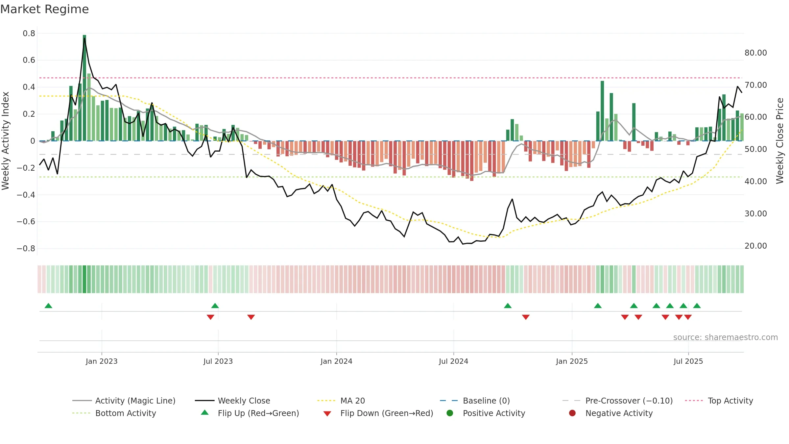Screen dimensions: 789x444
Task: Click the first flip-up marker before Jan 2023
Action: pos(48,306)
